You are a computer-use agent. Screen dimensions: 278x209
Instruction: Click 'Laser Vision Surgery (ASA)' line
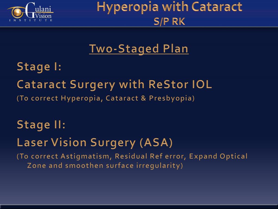(95, 143)
